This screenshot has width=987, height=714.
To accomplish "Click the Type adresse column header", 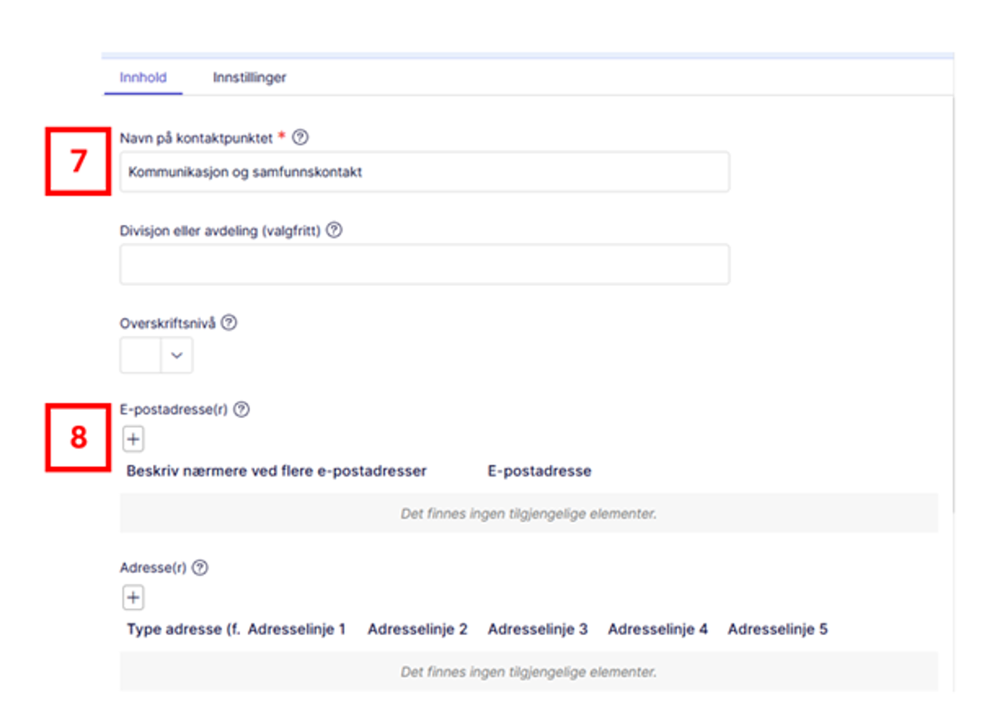I will 183,629.
